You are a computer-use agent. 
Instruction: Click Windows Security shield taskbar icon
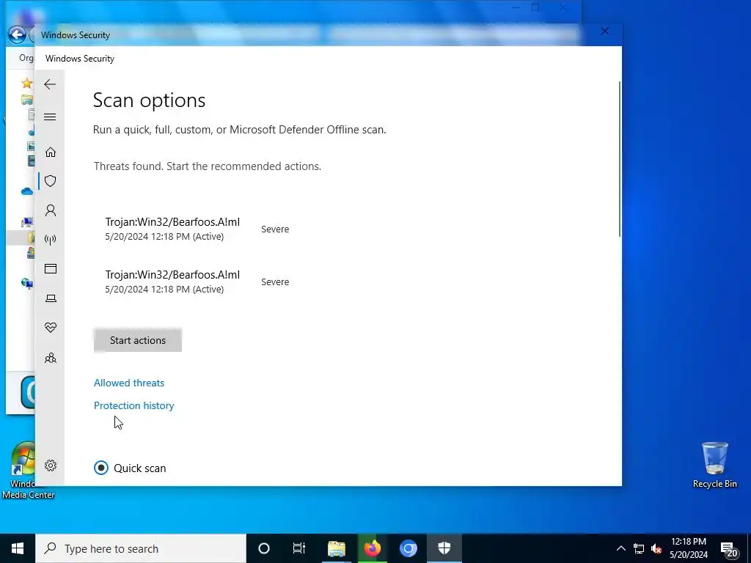point(444,548)
